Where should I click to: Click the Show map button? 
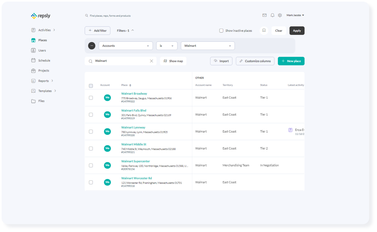coord(173,61)
